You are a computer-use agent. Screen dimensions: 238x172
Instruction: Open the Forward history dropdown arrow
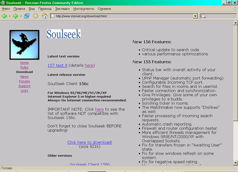(x=21, y=16)
